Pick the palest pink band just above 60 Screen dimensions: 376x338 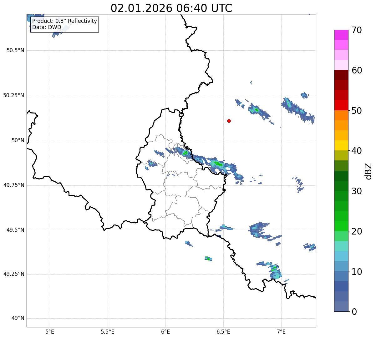tap(341, 65)
